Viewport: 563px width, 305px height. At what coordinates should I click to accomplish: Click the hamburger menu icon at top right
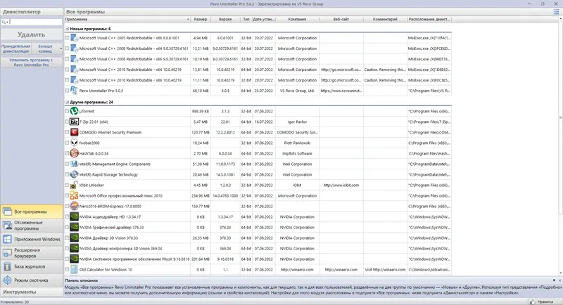pyautogui.click(x=556, y=12)
